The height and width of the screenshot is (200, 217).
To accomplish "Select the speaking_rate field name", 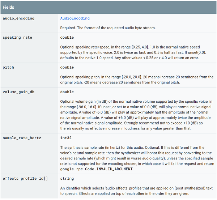I will click(17, 38).
